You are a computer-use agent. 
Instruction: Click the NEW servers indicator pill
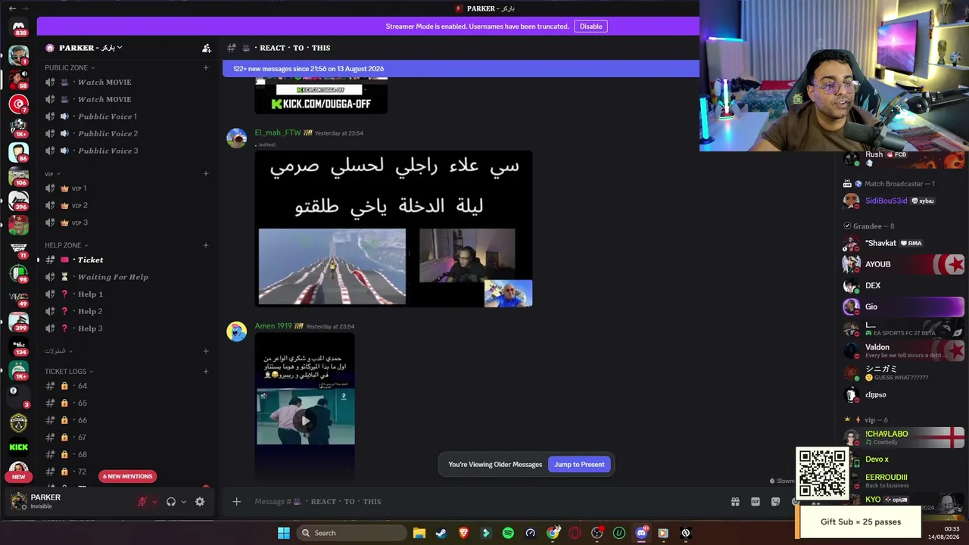[x=19, y=477]
